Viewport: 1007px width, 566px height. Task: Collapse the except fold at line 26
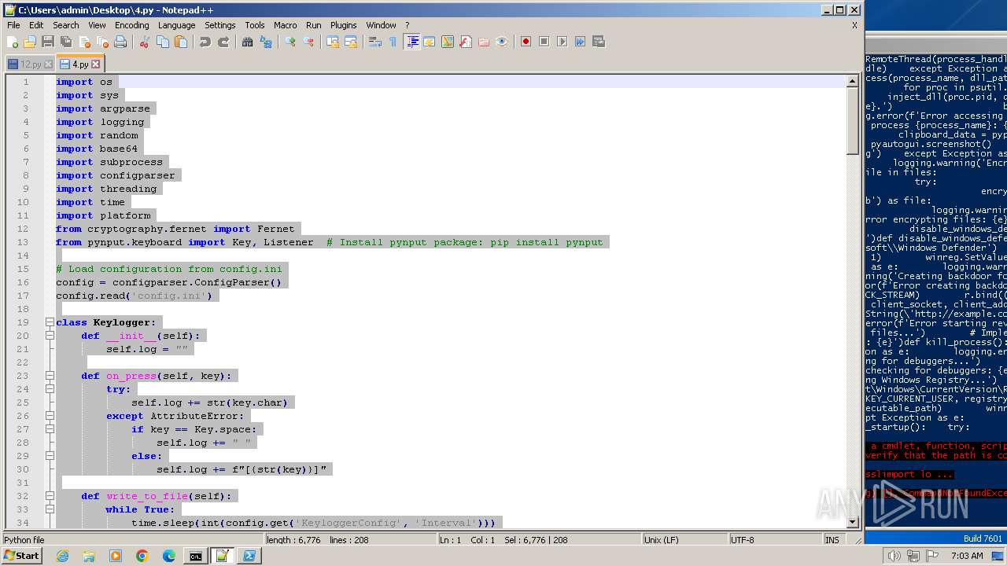pos(49,416)
